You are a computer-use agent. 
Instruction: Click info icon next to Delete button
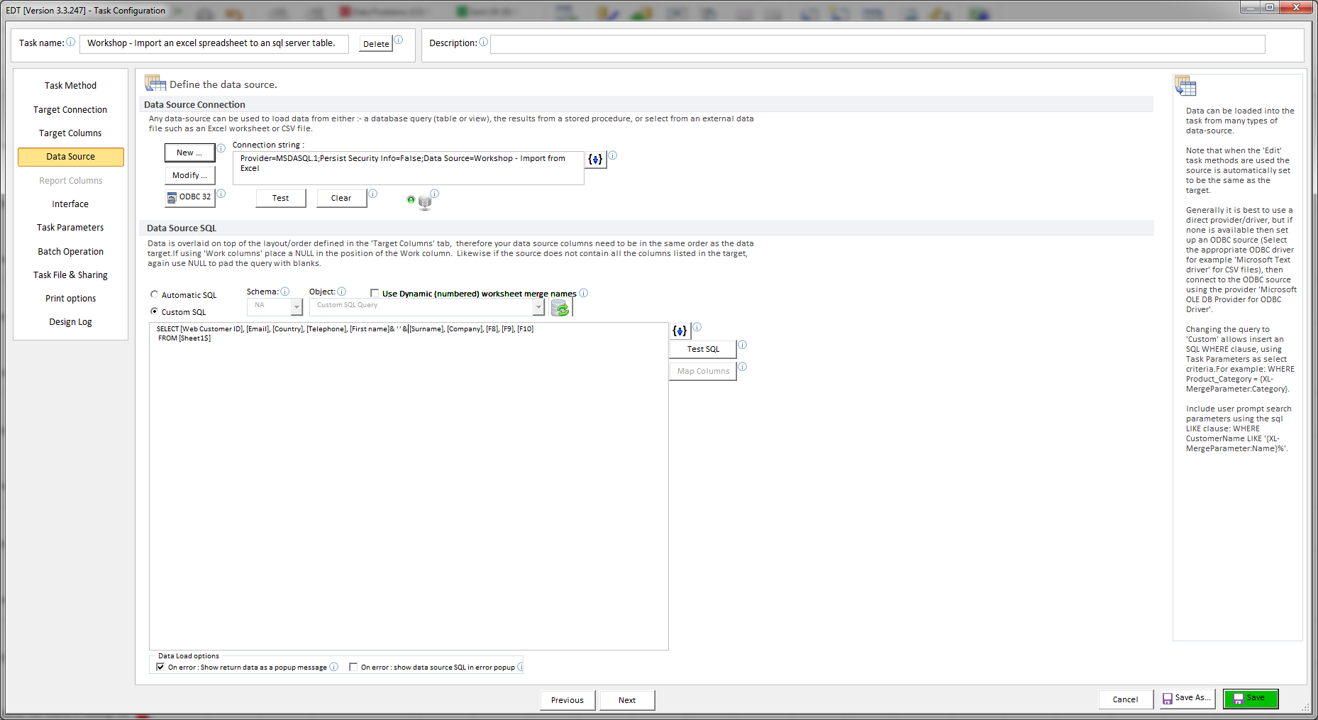click(x=399, y=40)
